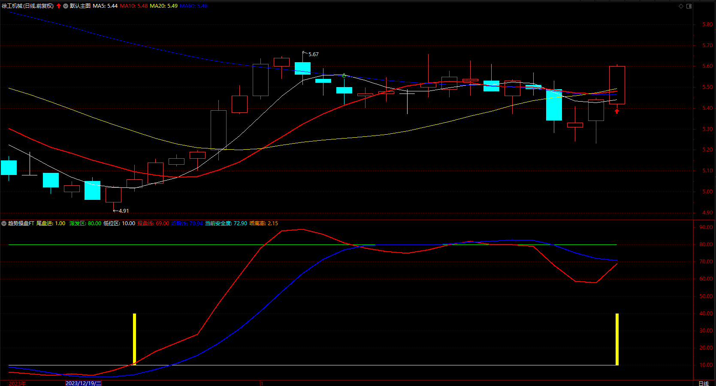Click the 5.67 high price marker
This screenshot has height=386, width=716.
[x=313, y=54]
